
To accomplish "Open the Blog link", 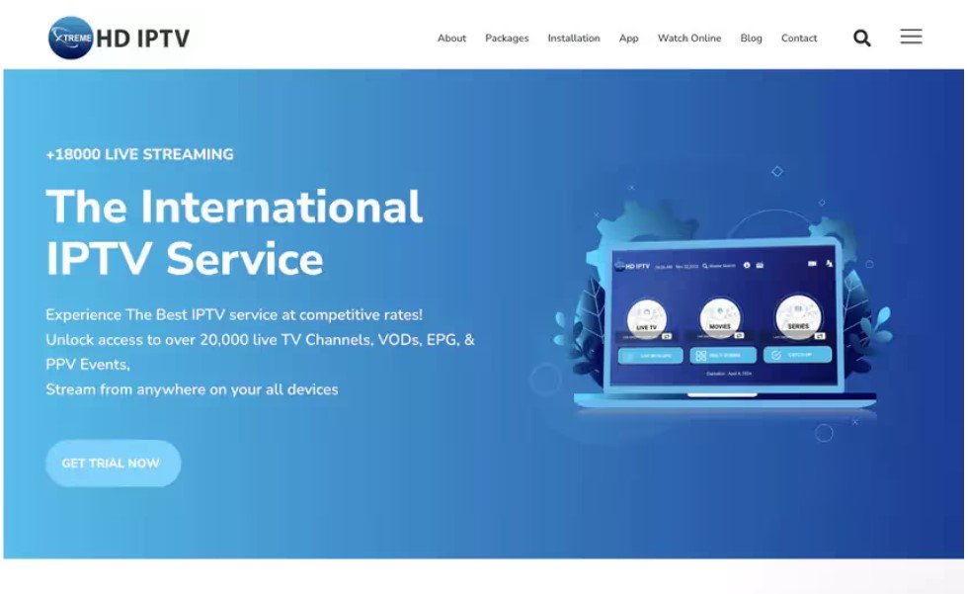I will point(751,39).
